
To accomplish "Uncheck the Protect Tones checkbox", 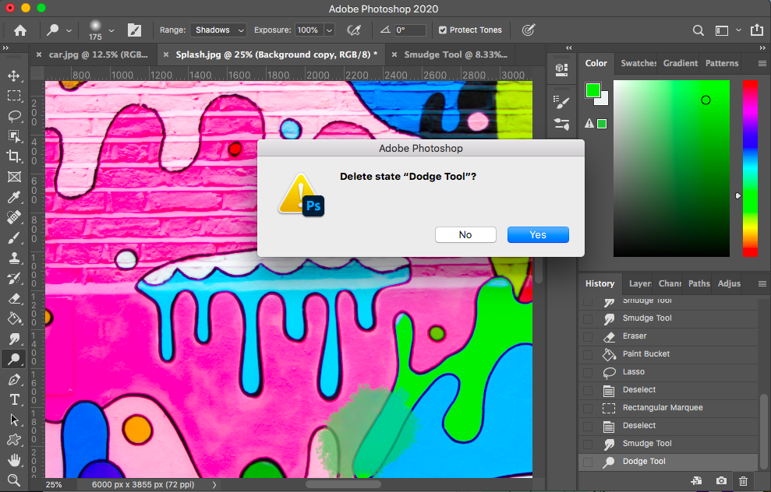I will click(x=443, y=30).
